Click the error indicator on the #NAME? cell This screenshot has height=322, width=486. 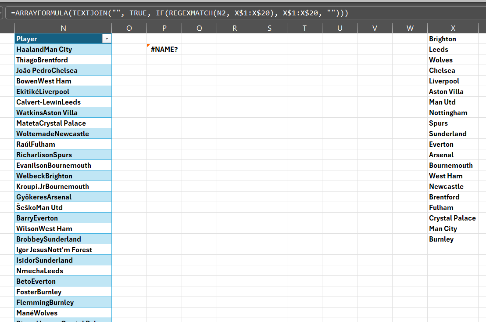point(148,46)
